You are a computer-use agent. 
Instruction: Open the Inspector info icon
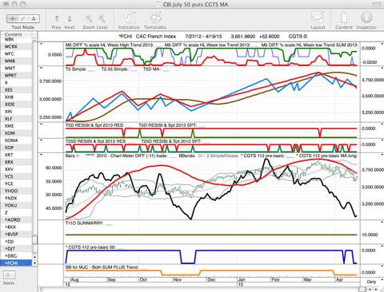366,18
